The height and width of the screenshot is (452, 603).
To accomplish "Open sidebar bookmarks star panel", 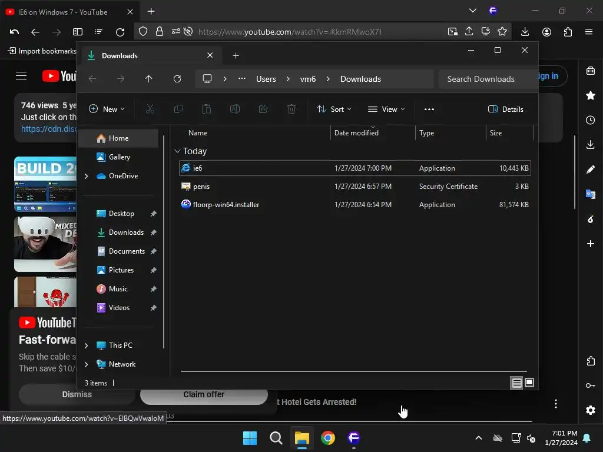I will pyautogui.click(x=591, y=95).
